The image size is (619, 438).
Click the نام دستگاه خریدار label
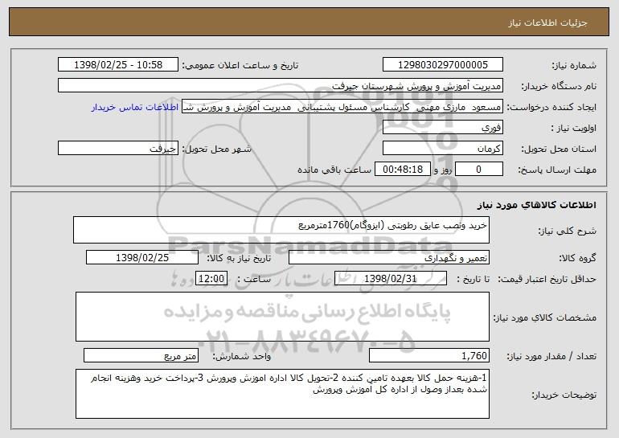tap(559, 87)
